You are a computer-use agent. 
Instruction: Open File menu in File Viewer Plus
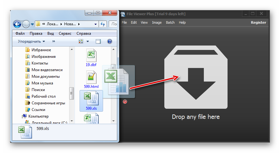(x=124, y=22)
